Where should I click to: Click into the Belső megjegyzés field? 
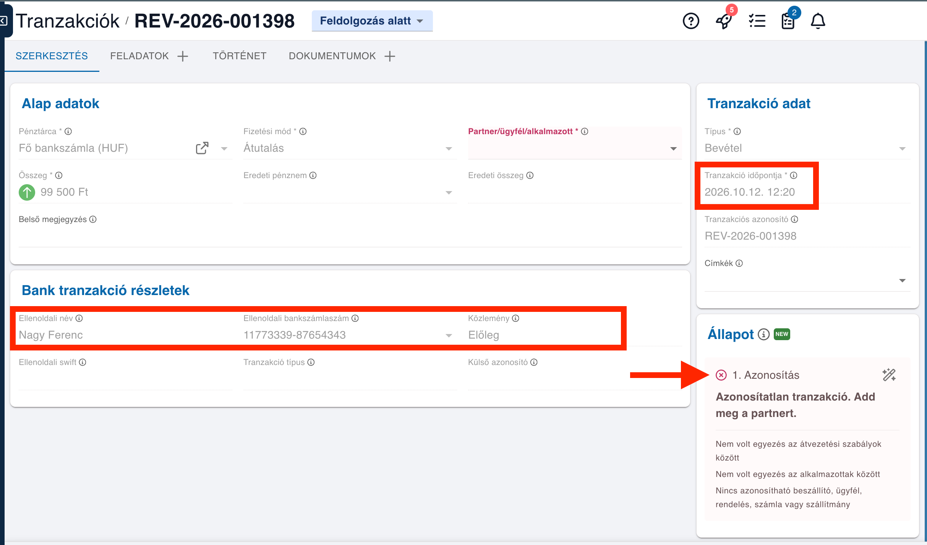tap(350, 236)
